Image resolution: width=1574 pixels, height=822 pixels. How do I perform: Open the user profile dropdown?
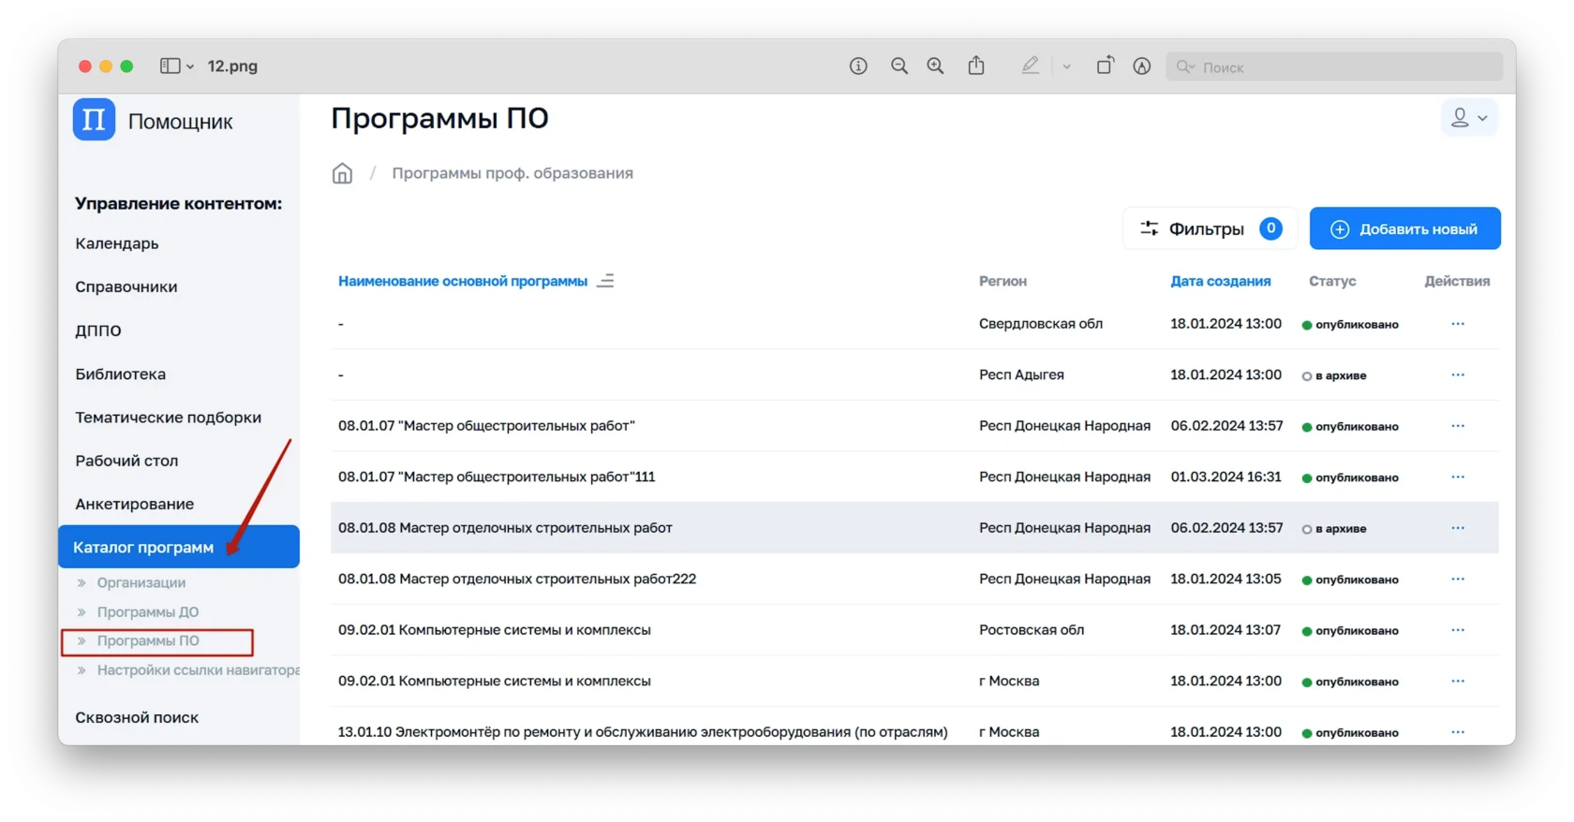(x=1468, y=118)
